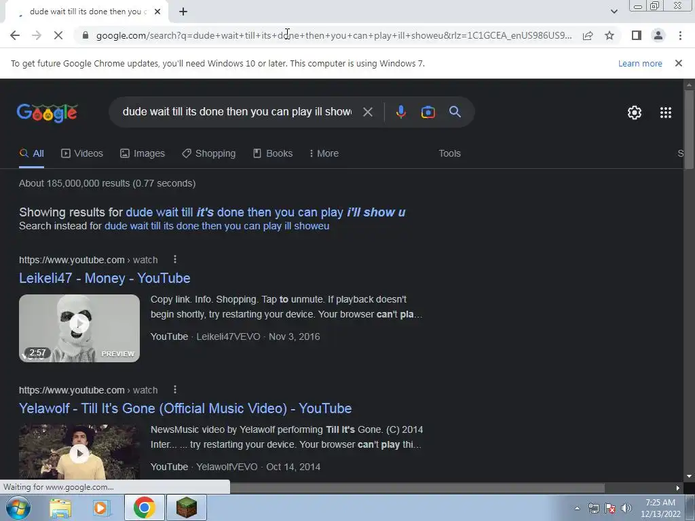Click the horizontal scrollbar at page bottom
The image size is (695, 521).
pos(417,488)
